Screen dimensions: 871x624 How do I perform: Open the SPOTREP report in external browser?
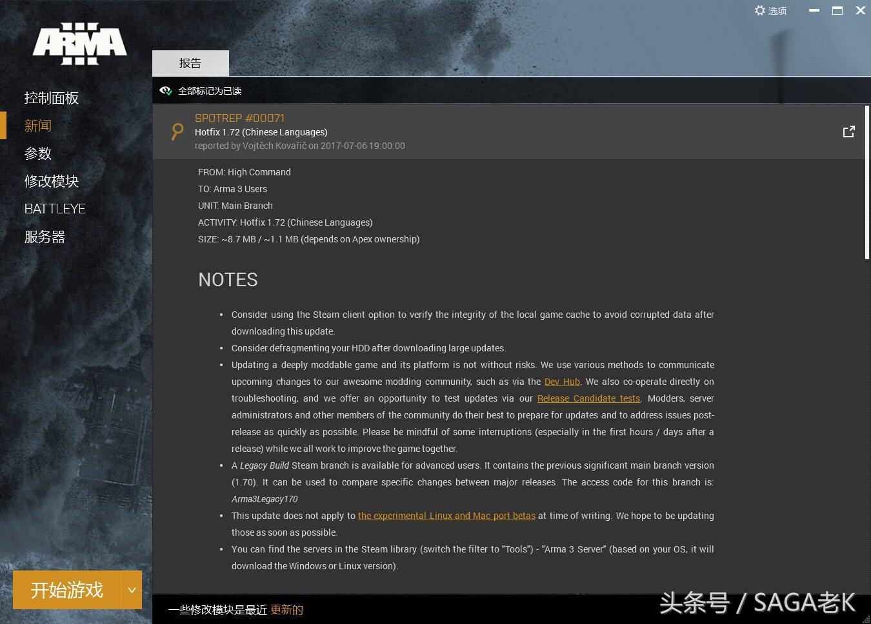coord(849,132)
